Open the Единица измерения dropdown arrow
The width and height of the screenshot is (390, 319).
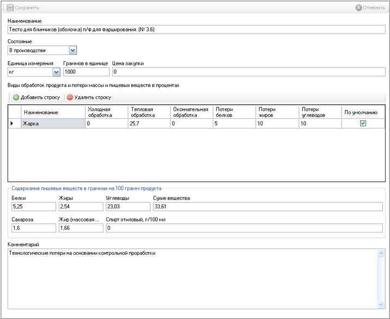point(57,72)
